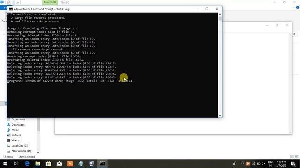Open the volume control tray icon

[263, 164]
